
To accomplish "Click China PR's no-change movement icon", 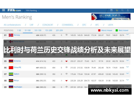I will coord(66,67).
